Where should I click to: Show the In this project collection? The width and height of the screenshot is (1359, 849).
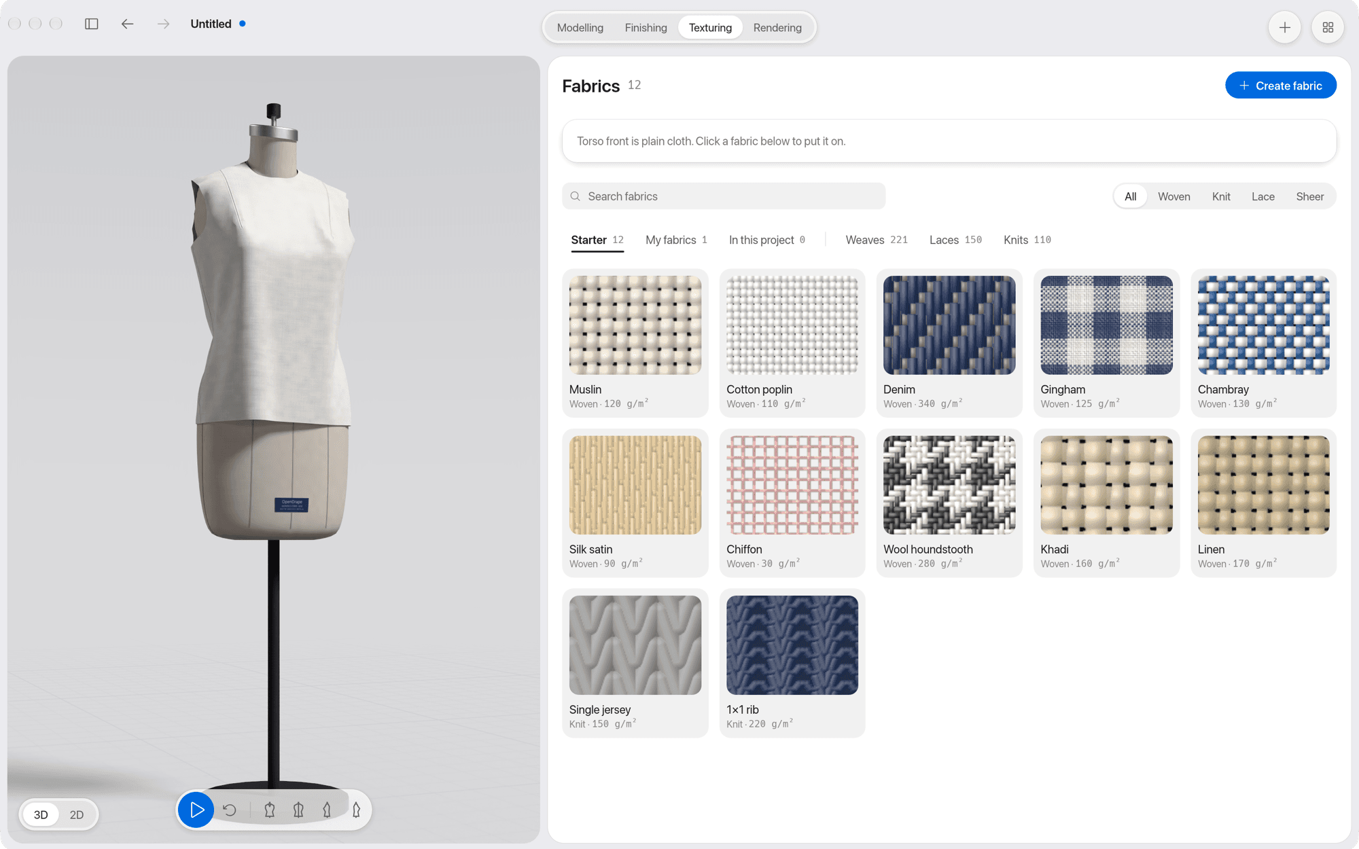pos(766,240)
